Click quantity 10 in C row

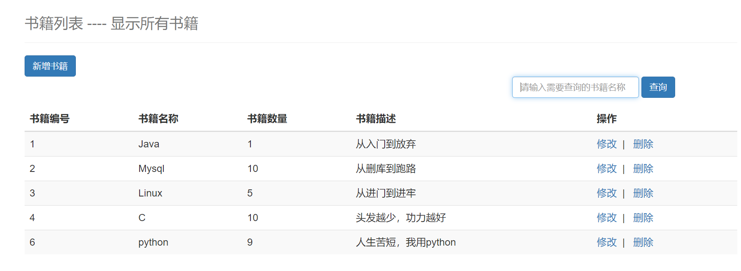(253, 218)
